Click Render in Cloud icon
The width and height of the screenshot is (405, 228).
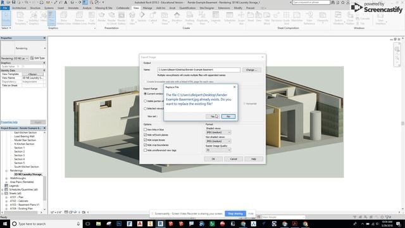click(x=111, y=18)
